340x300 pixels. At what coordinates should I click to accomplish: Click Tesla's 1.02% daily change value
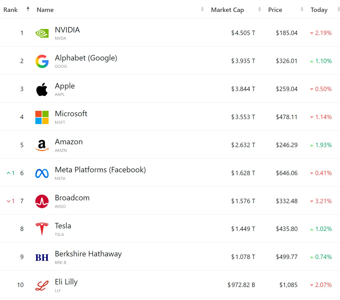[323, 229]
